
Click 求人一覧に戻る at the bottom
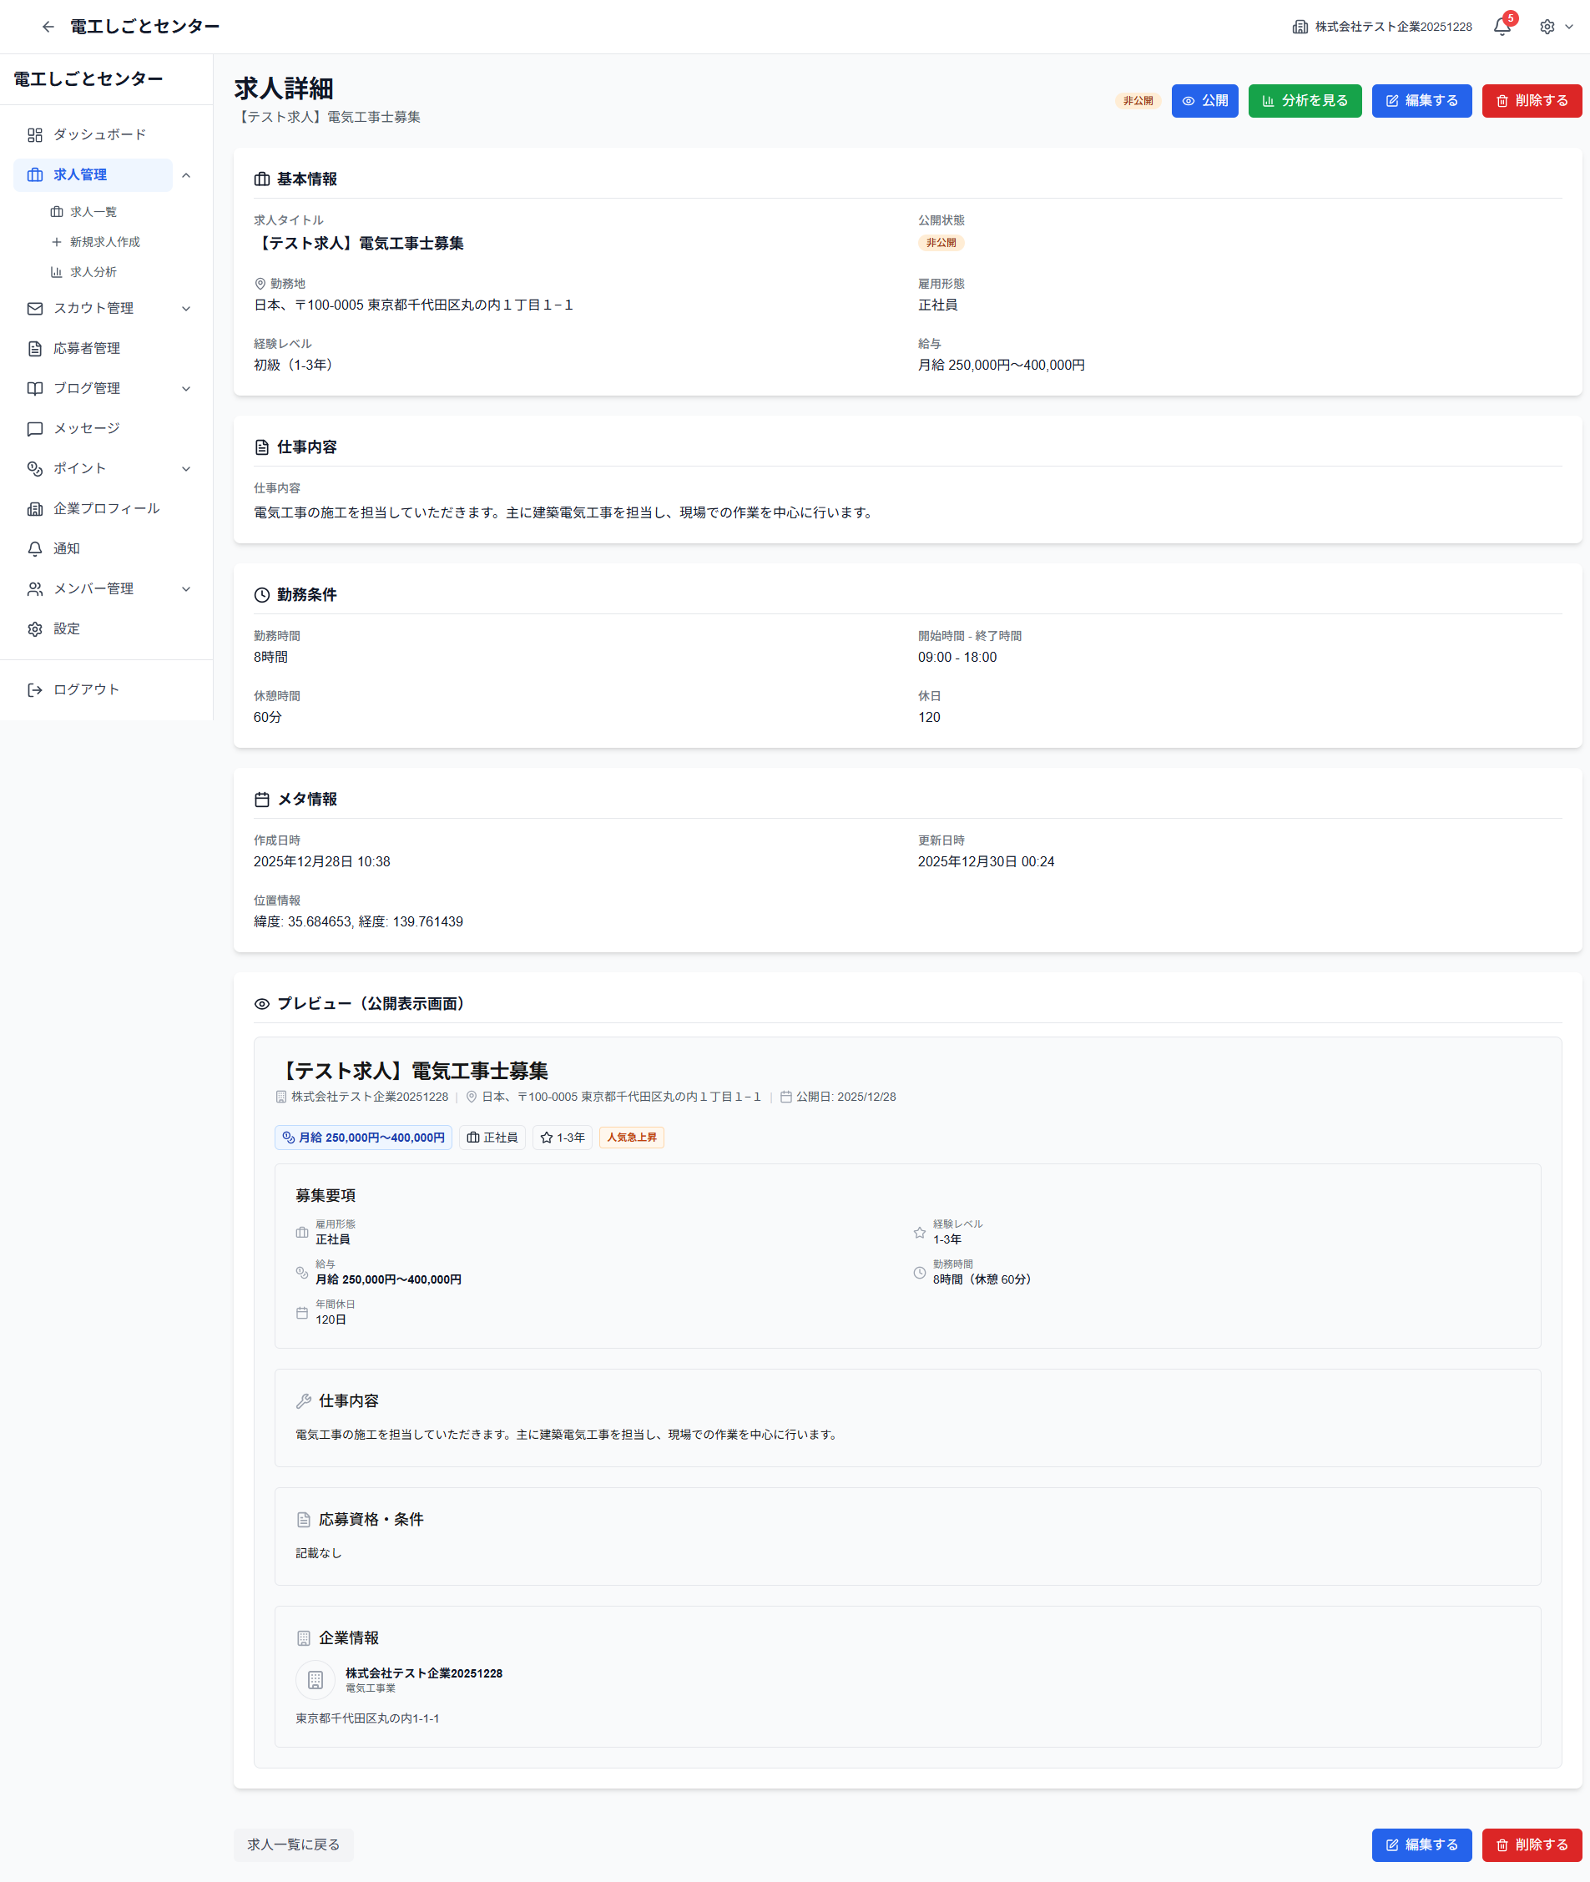(293, 1845)
